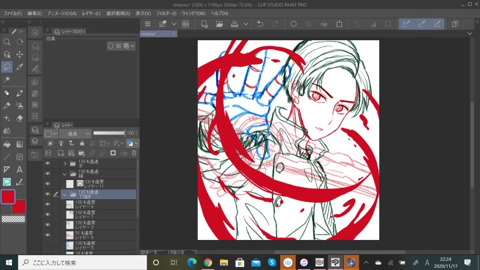Image resolution: width=480 pixels, height=270 pixels.
Task: Collapse the 下描き layer folder
Action: point(65,194)
